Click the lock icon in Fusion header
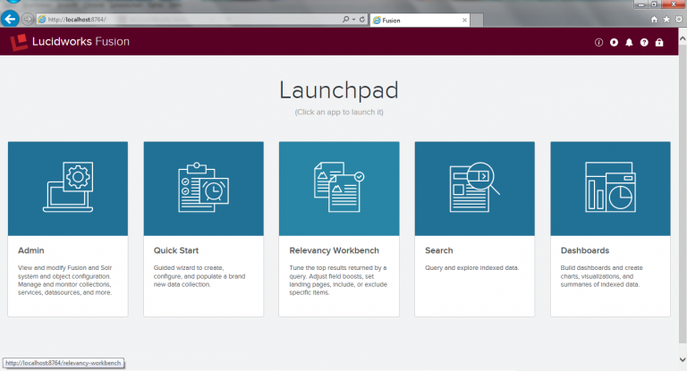 [659, 42]
